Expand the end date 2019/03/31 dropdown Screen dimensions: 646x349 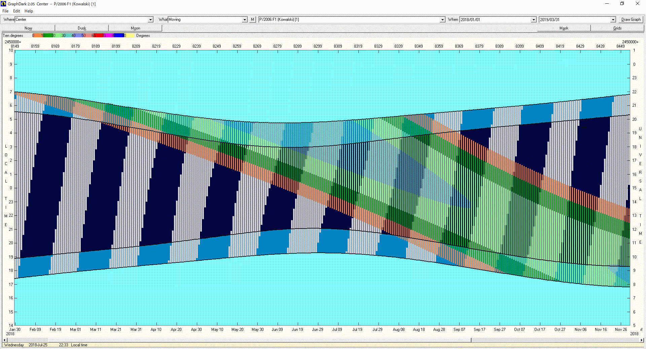click(613, 20)
